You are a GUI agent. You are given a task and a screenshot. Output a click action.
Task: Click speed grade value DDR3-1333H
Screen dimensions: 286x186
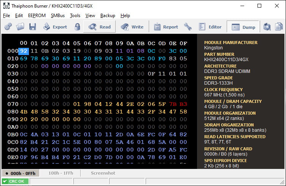pos(218,83)
